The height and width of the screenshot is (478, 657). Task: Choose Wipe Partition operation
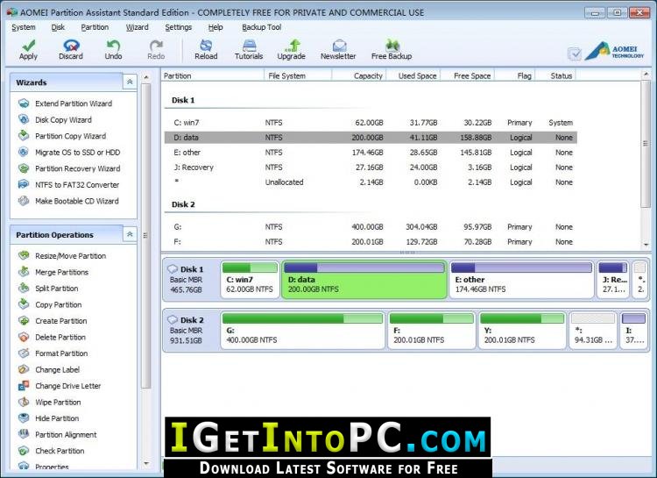49,402
